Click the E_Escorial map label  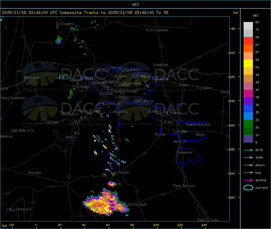point(112,104)
